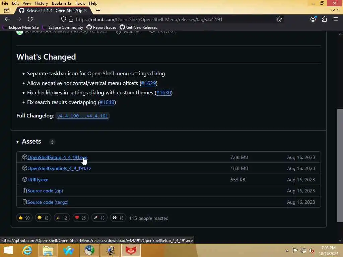Select the Release 4.4.191 browser tab
This screenshot has height=257, width=343.
pos(53,10)
